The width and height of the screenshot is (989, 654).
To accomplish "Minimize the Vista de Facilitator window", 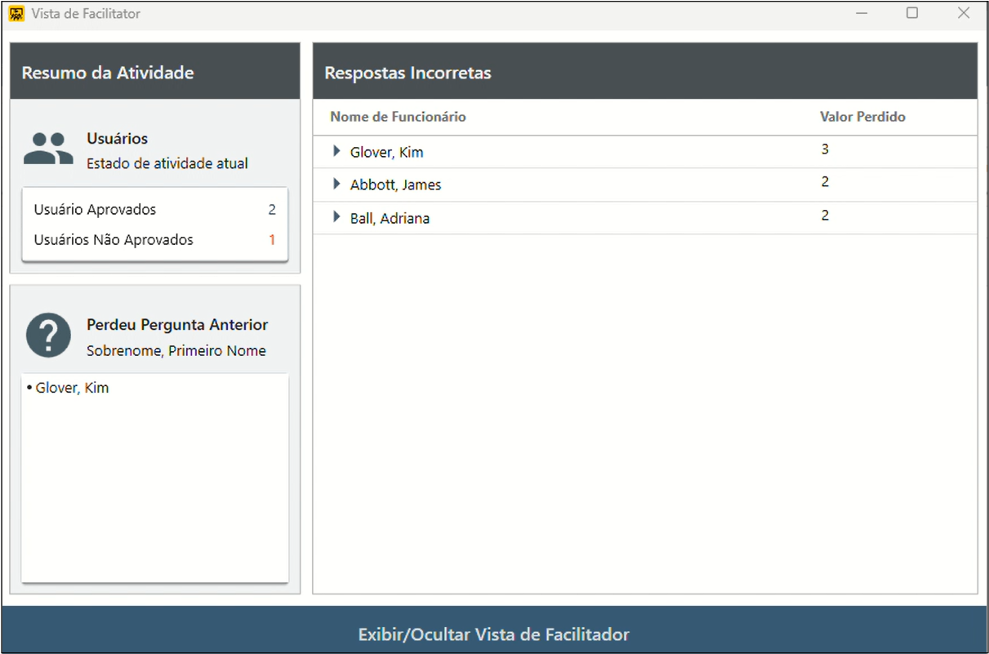I will click(862, 13).
